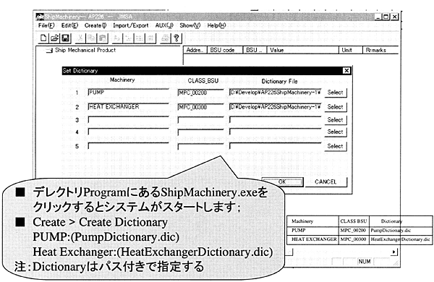Image resolution: width=434 pixels, height=282 pixels.
Task: Select the Large Icons view toolbar icon
Action: coord(117,38)
